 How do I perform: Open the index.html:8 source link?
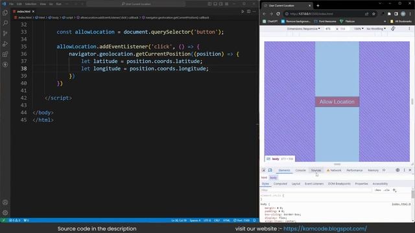[x=401, y=205]
